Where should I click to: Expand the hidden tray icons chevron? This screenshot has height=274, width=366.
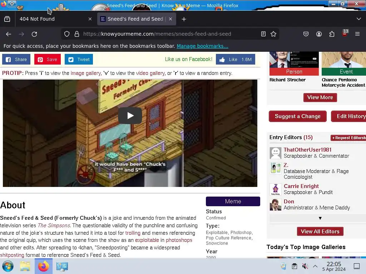pyautogui.click(x=315, y=266)
